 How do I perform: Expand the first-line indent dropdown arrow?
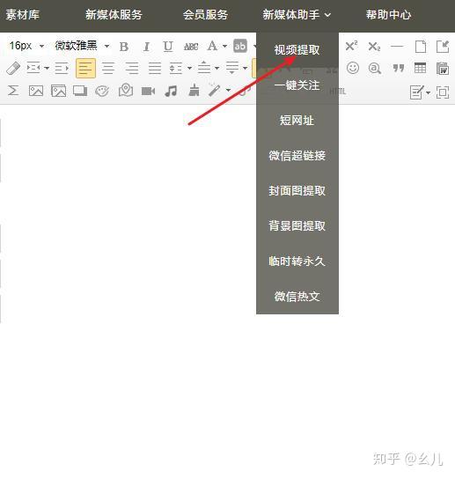point(47,68)
